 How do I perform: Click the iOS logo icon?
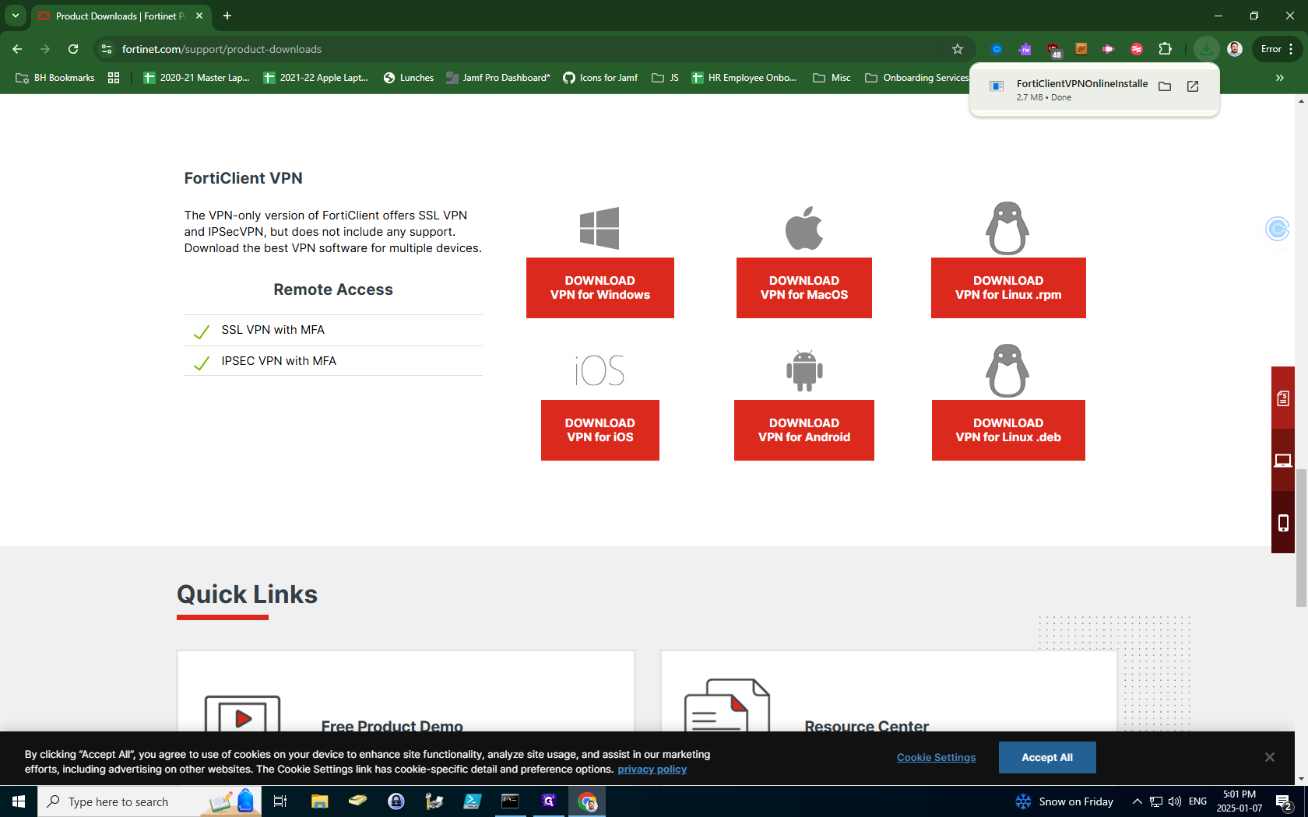point(599,370)
